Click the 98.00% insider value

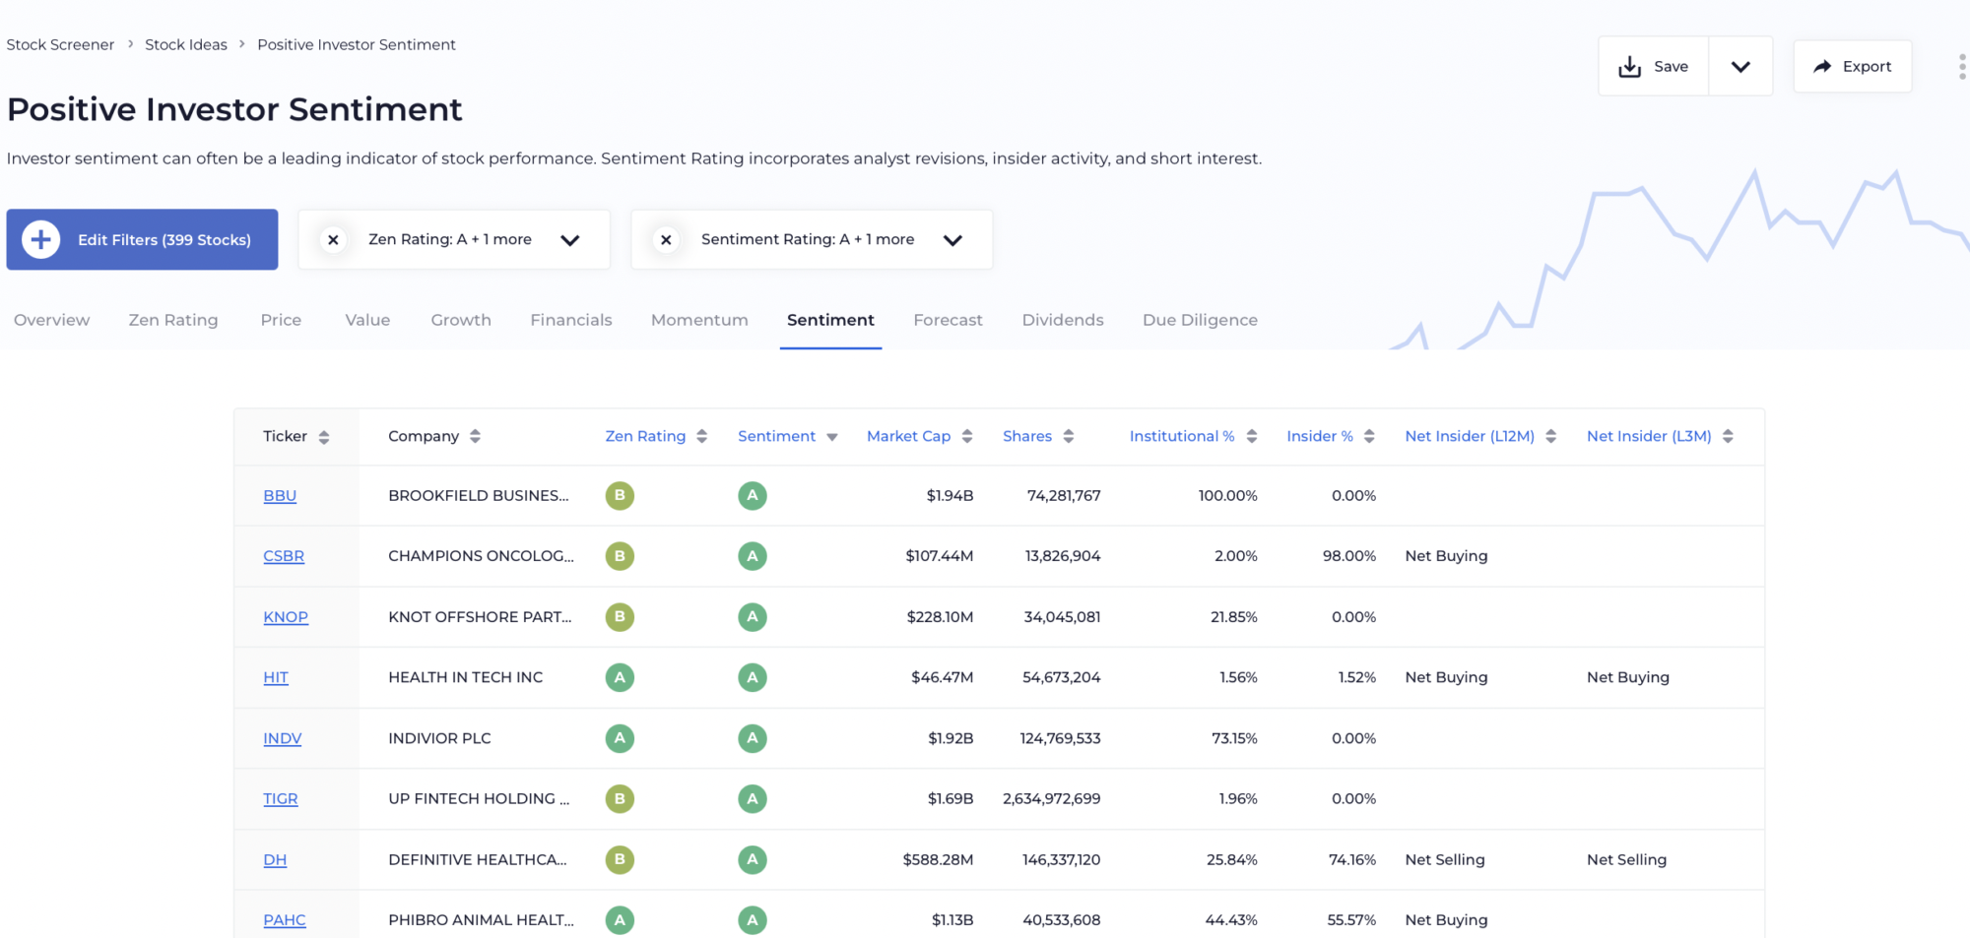pyautogui.click(x=1349, y=556)
